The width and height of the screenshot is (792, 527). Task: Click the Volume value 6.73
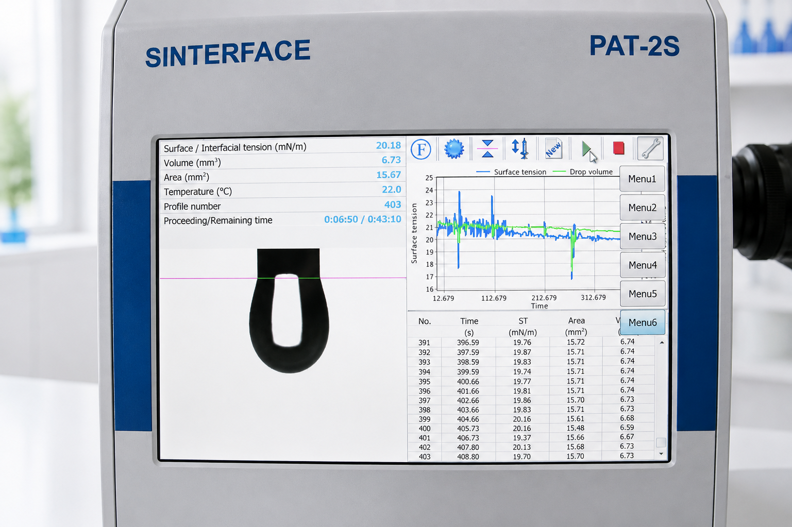[391, 160]
